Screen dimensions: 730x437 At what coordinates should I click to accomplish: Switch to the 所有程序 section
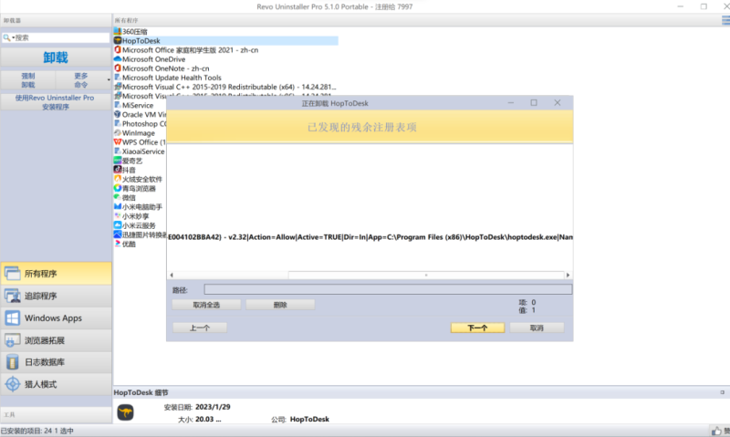(x=56, y=274)
